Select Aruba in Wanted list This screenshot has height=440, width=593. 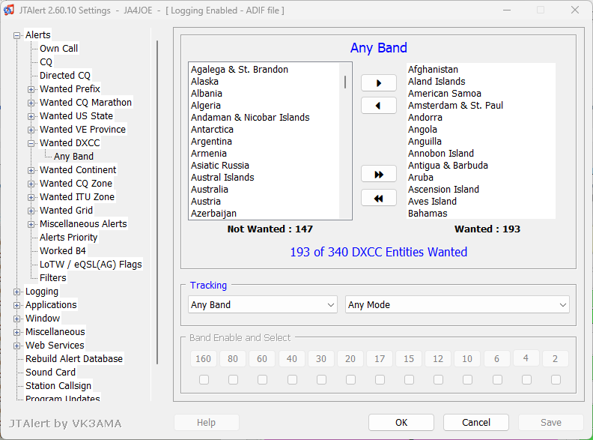(421, 178)
